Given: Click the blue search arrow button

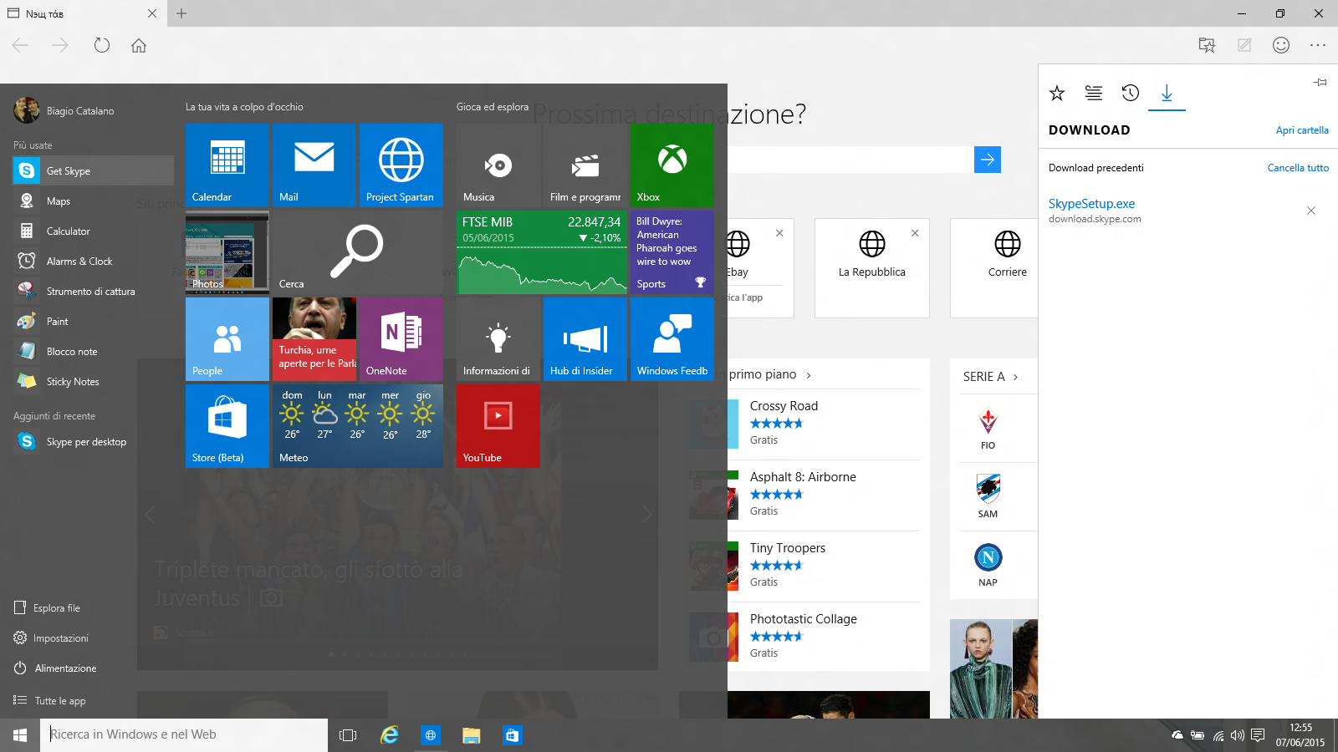Looking at the screenshot, I should (988, 160).
